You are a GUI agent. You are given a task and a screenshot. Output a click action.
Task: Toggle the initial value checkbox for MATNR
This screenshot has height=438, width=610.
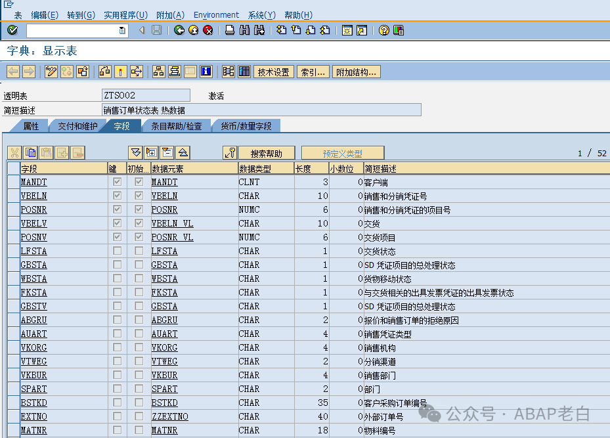pos(139,430)
